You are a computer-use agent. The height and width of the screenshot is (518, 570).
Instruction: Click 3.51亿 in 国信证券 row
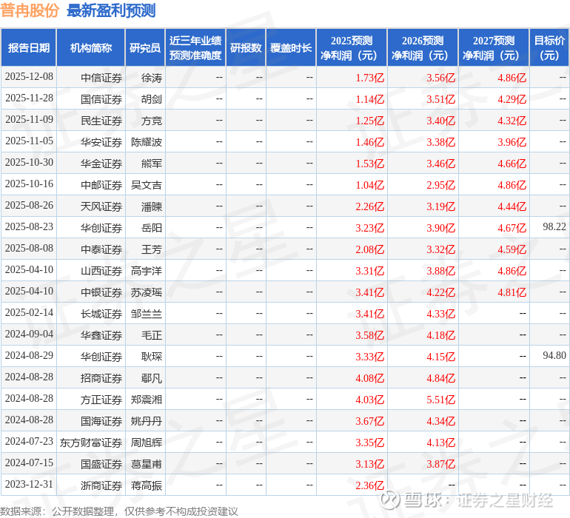[441, 99]
